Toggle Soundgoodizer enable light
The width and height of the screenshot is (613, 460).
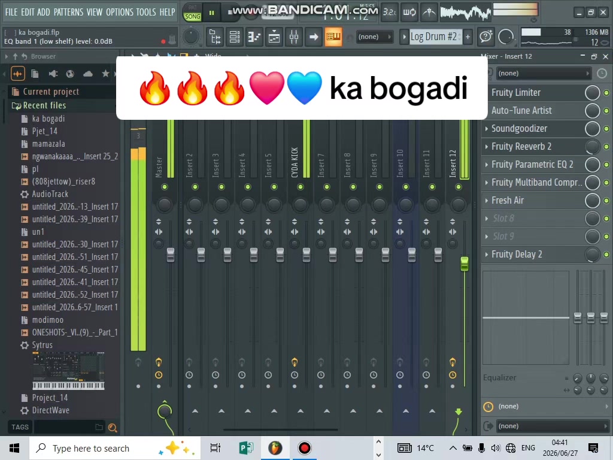(x=606, y=129)
